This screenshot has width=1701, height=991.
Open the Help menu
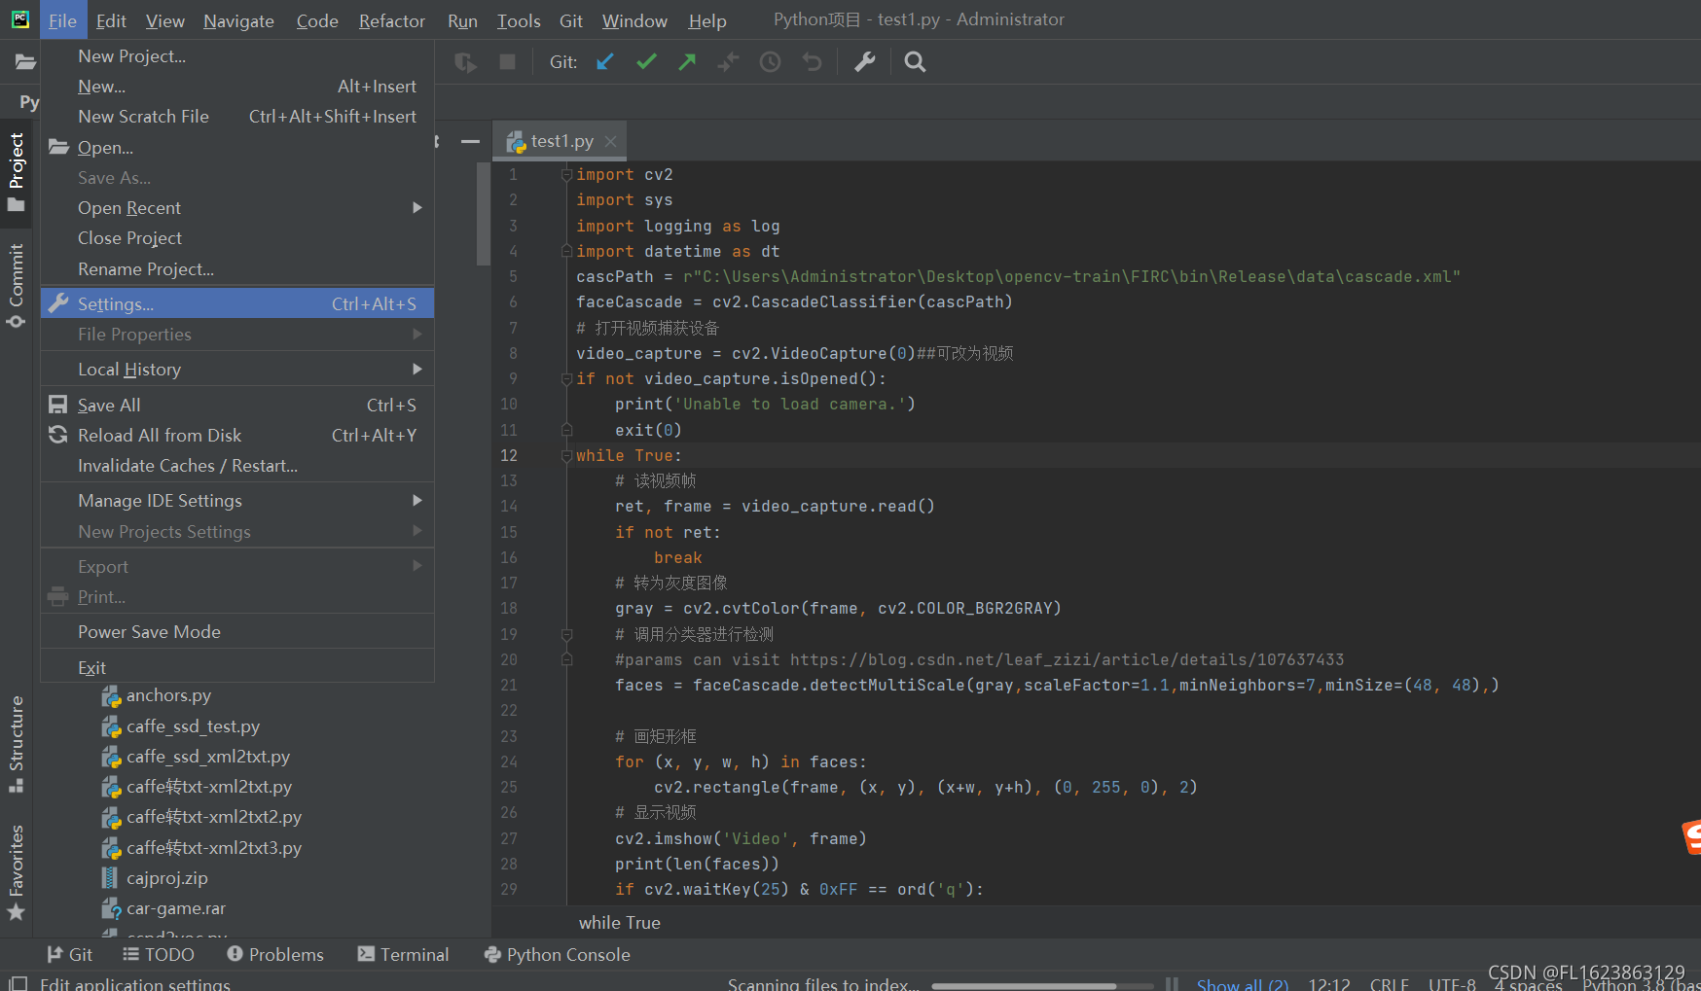[x=707, y=20]
